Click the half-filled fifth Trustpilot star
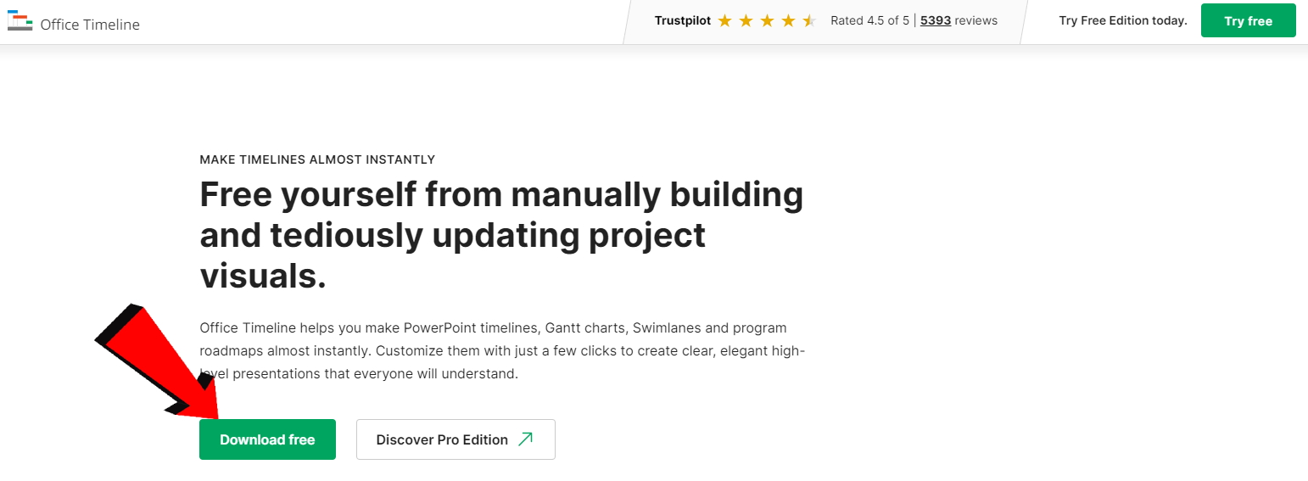The height and width of the screenshot is (481, 1308). point(809,21)
